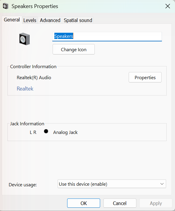The height and width of the screenshot is (211, 175).
Task: Click the Change Icon button
Action: [74, 49]
